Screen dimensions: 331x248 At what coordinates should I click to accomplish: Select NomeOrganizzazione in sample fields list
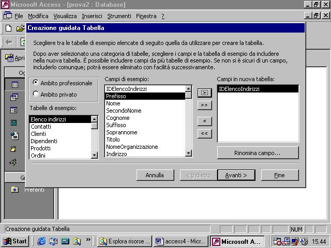[x=145, y=147]
